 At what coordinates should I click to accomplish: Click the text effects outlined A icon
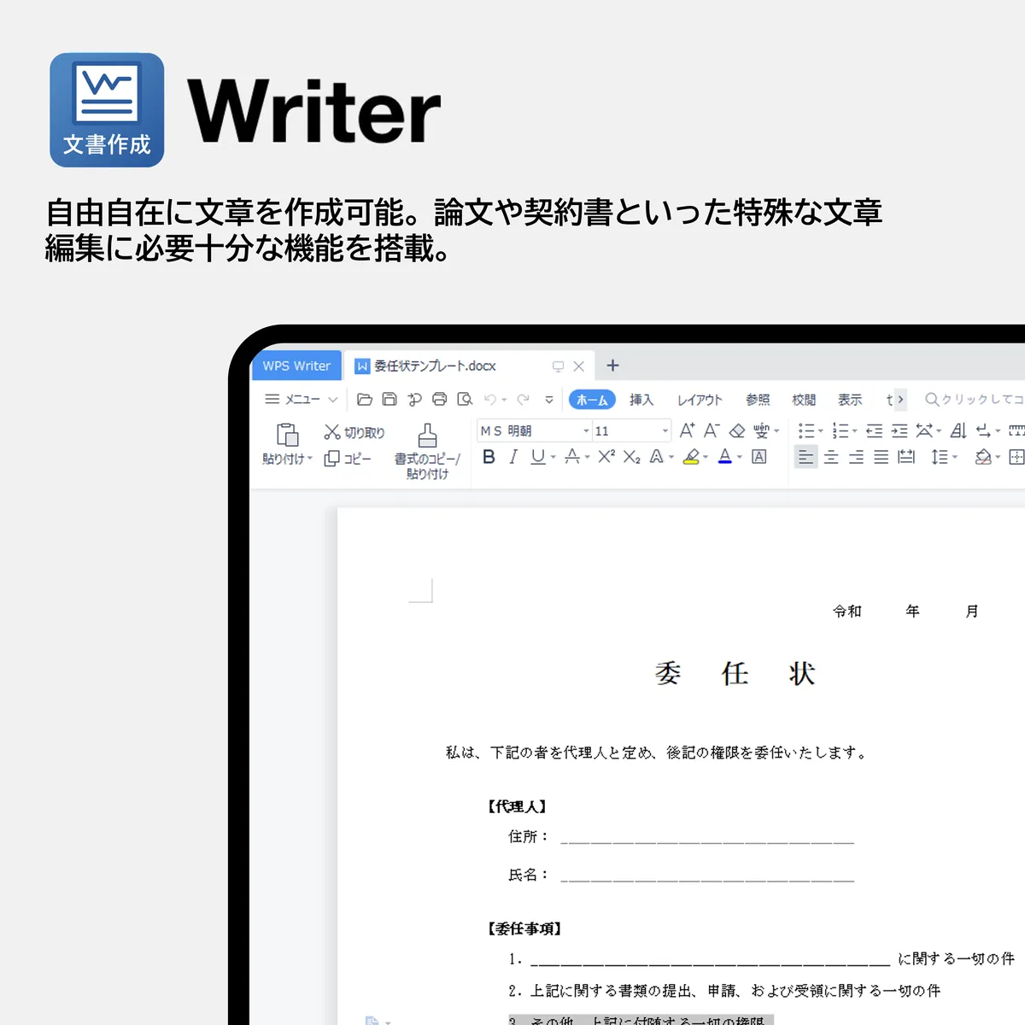point(656,457)
